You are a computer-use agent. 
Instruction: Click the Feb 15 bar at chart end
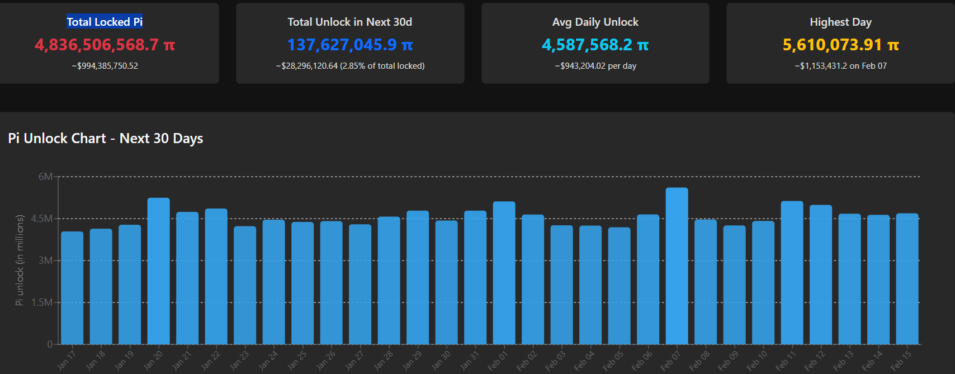point(907,279)
